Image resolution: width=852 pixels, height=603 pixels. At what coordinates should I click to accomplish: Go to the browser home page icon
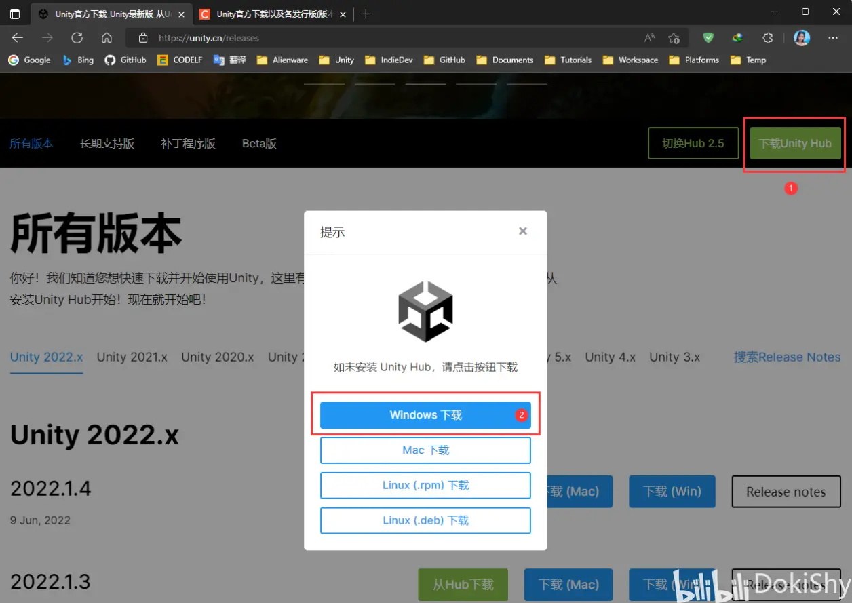pyautogui.click(x=106, y=38)
